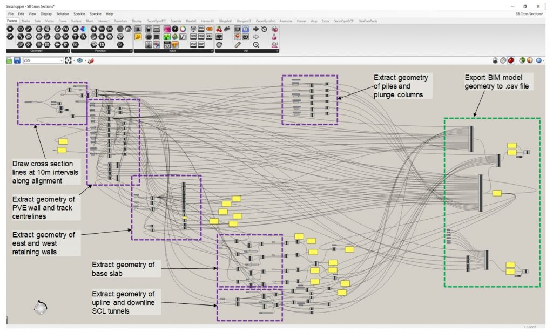Open the dropdown next to the blue sphere icon

coord(543,60)
